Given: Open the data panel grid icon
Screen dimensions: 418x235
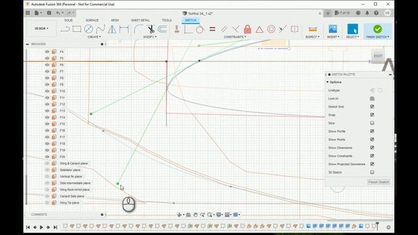Looking at the screenshot, I should point(27,13).
